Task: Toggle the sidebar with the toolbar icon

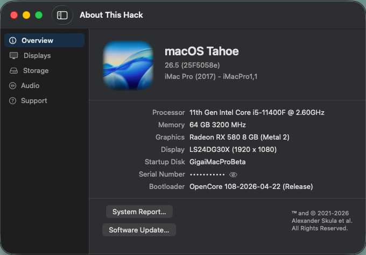Action: 62,15
